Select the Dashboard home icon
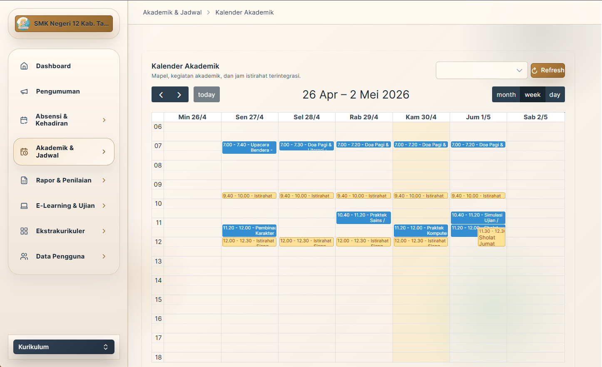The height and width of the screenshot is (367, 602). 24,66
